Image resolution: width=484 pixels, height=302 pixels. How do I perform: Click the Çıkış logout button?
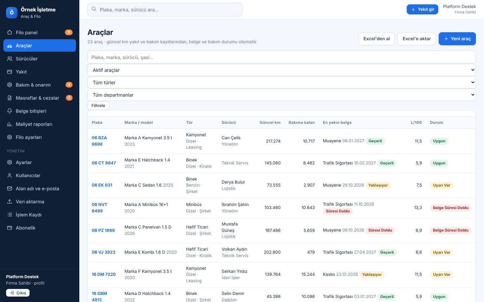coord(18,293)
